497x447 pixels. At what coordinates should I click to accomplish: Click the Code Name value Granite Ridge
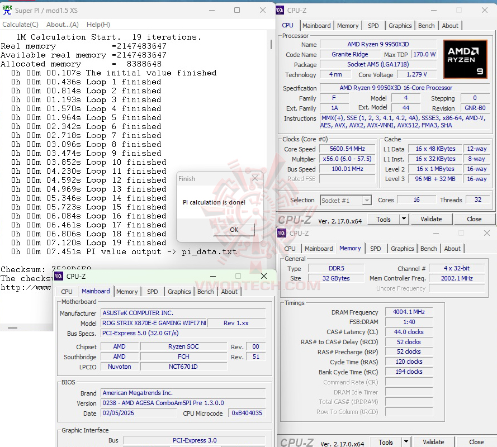[x=350, y=55]
